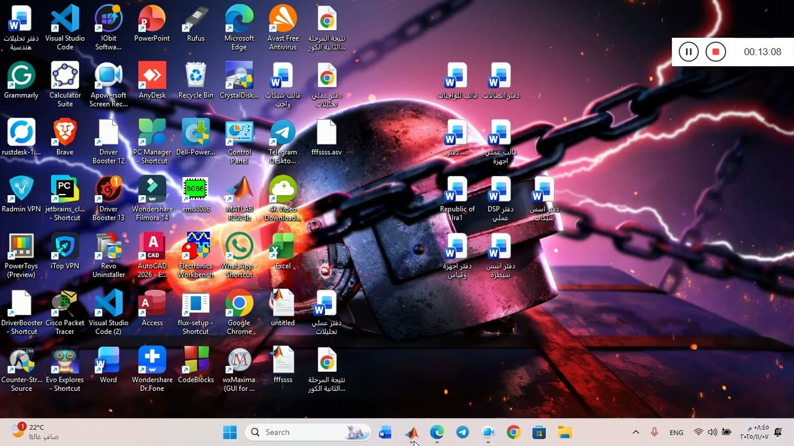Select PowerToys (Preview) desktop icon

point(21,256)
